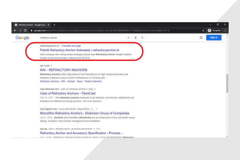This screenshot has width=240, height=160.
Task: Click the magnifier search icon
Action: [x=142, y=38]
